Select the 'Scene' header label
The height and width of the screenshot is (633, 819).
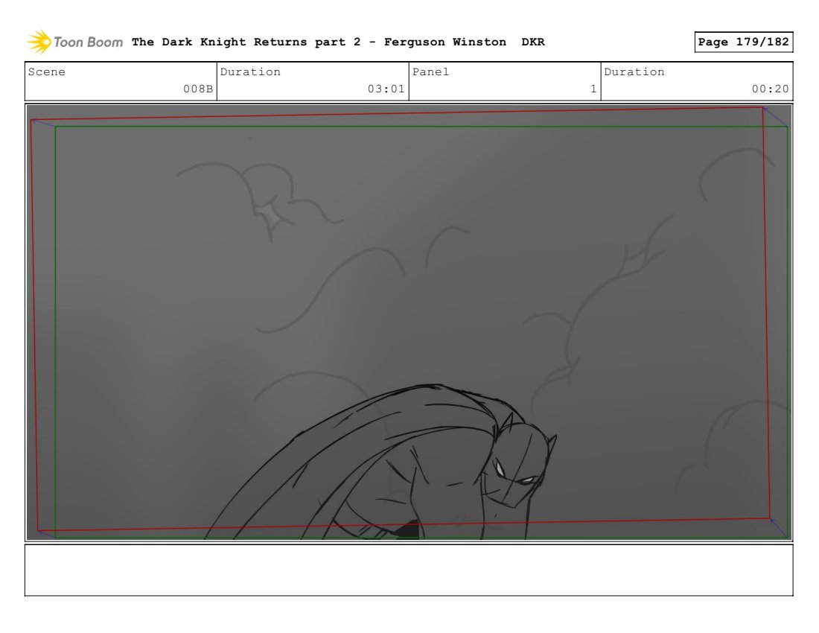(46, 71)
